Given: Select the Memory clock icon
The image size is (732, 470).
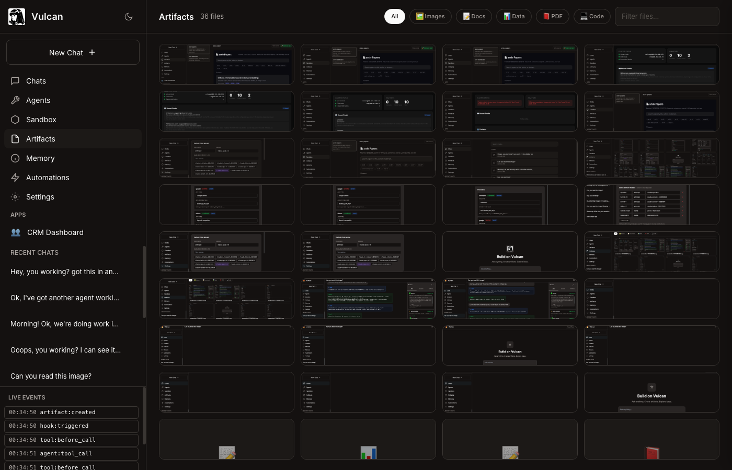Looking at the screenshot, I should pos(15,158).
